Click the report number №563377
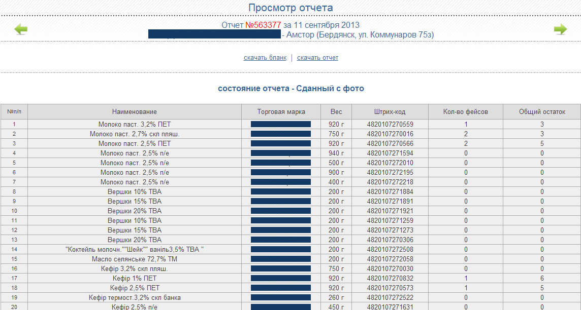581x310 pixels. click(x=263, y=25)
